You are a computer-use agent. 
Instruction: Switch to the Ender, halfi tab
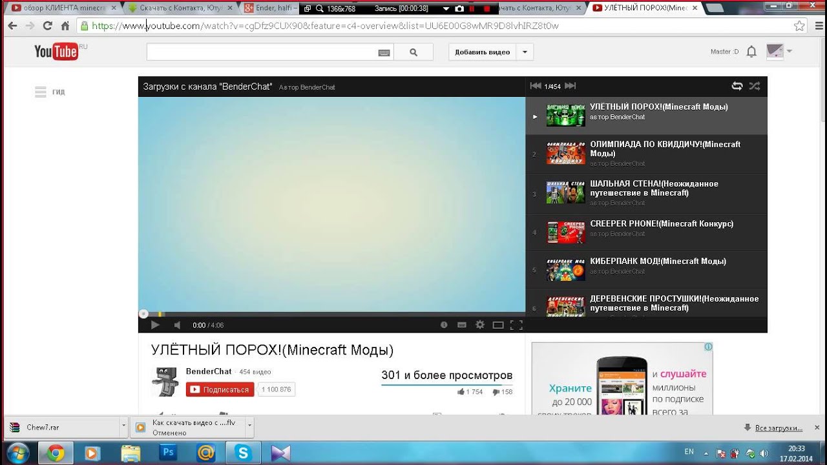[270, 8]
